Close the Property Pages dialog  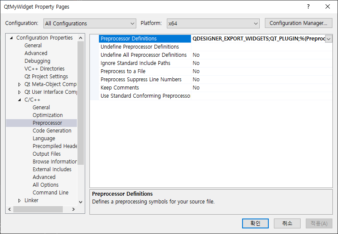pyautogui.click(x=328, y=7)
